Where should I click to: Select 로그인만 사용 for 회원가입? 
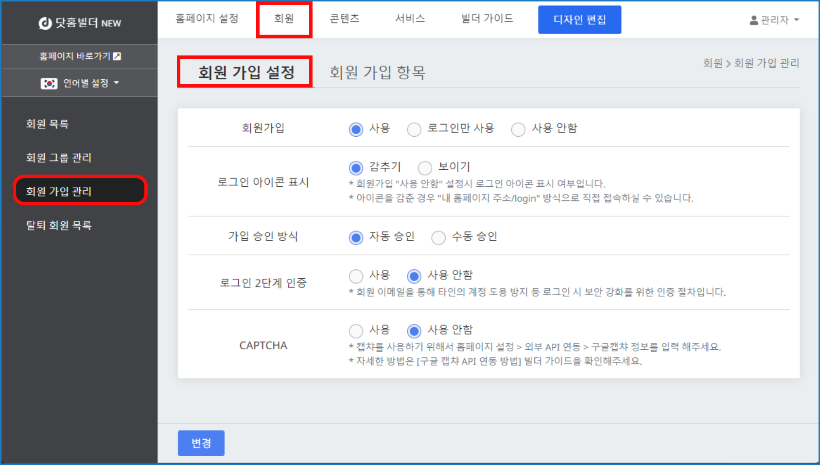coord(414,129)
